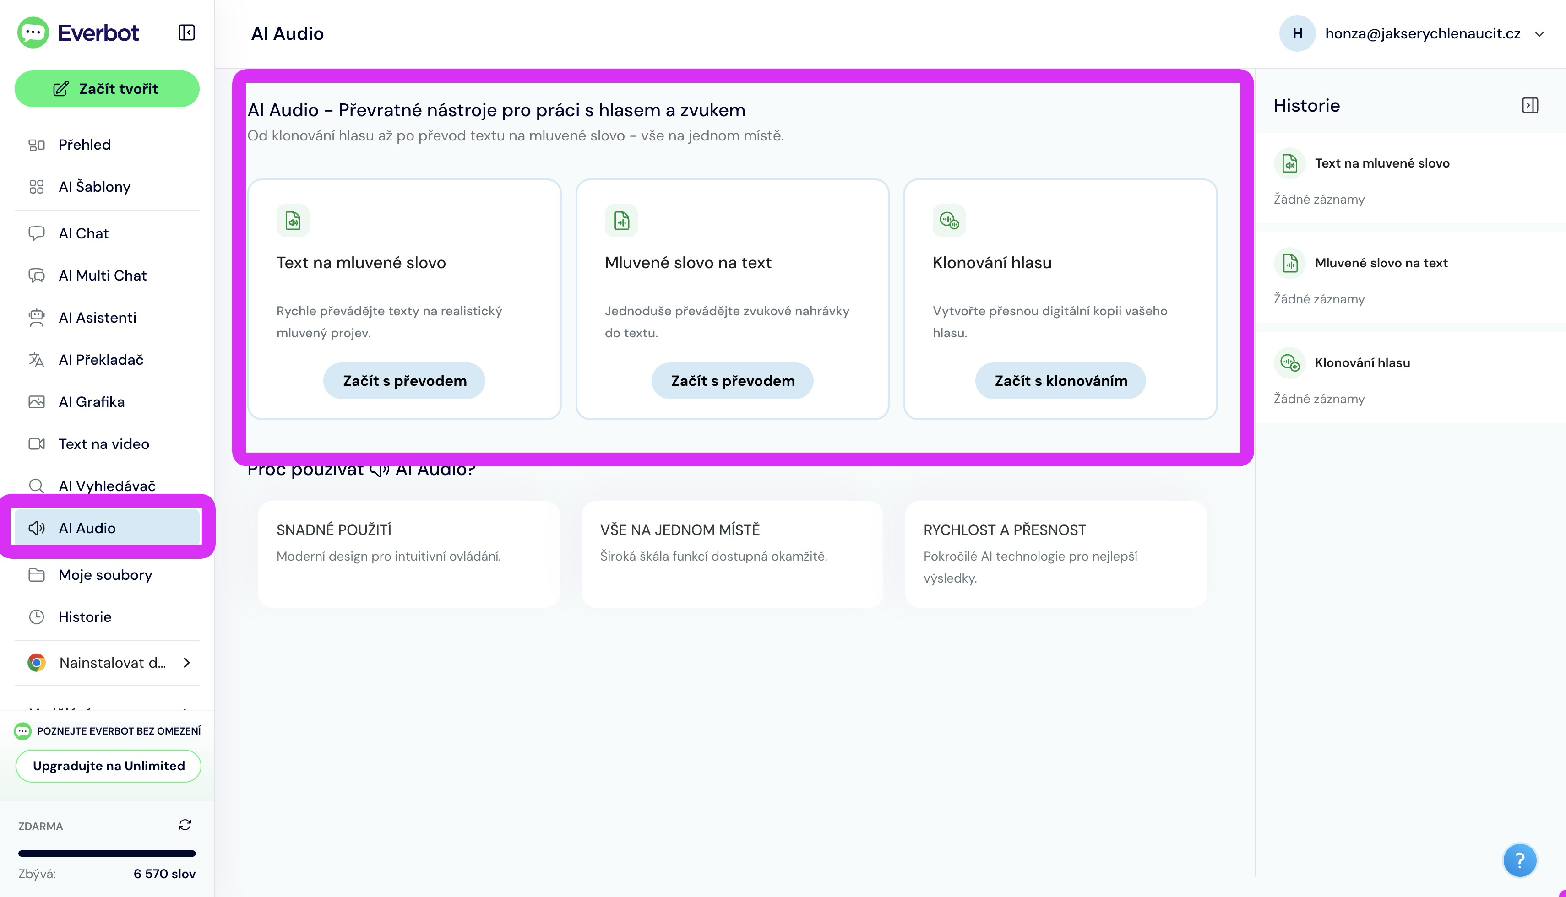Screen dimensions: 1566x897
Task: Open the help question mark button
Action: tap(1520, 860)
